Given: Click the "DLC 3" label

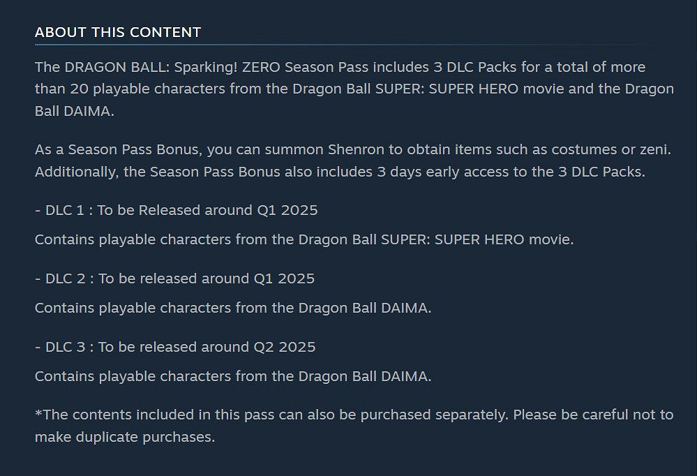Looking at the screenshot, I should click(67, 347).
